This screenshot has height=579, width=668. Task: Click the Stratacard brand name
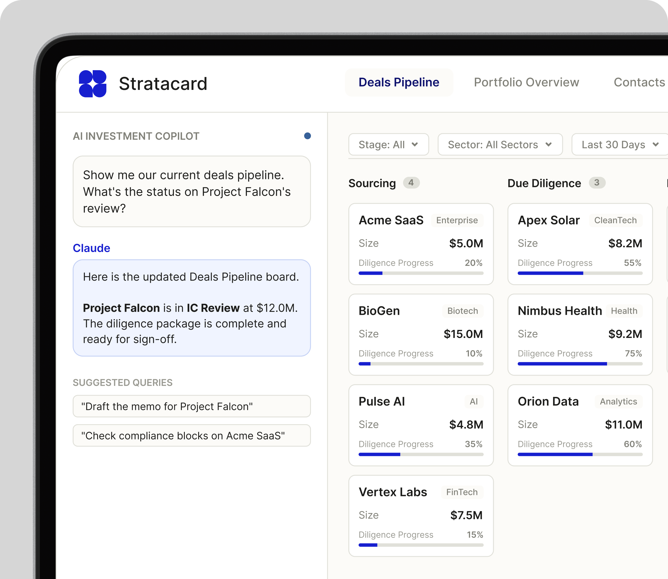pos(163,84)
